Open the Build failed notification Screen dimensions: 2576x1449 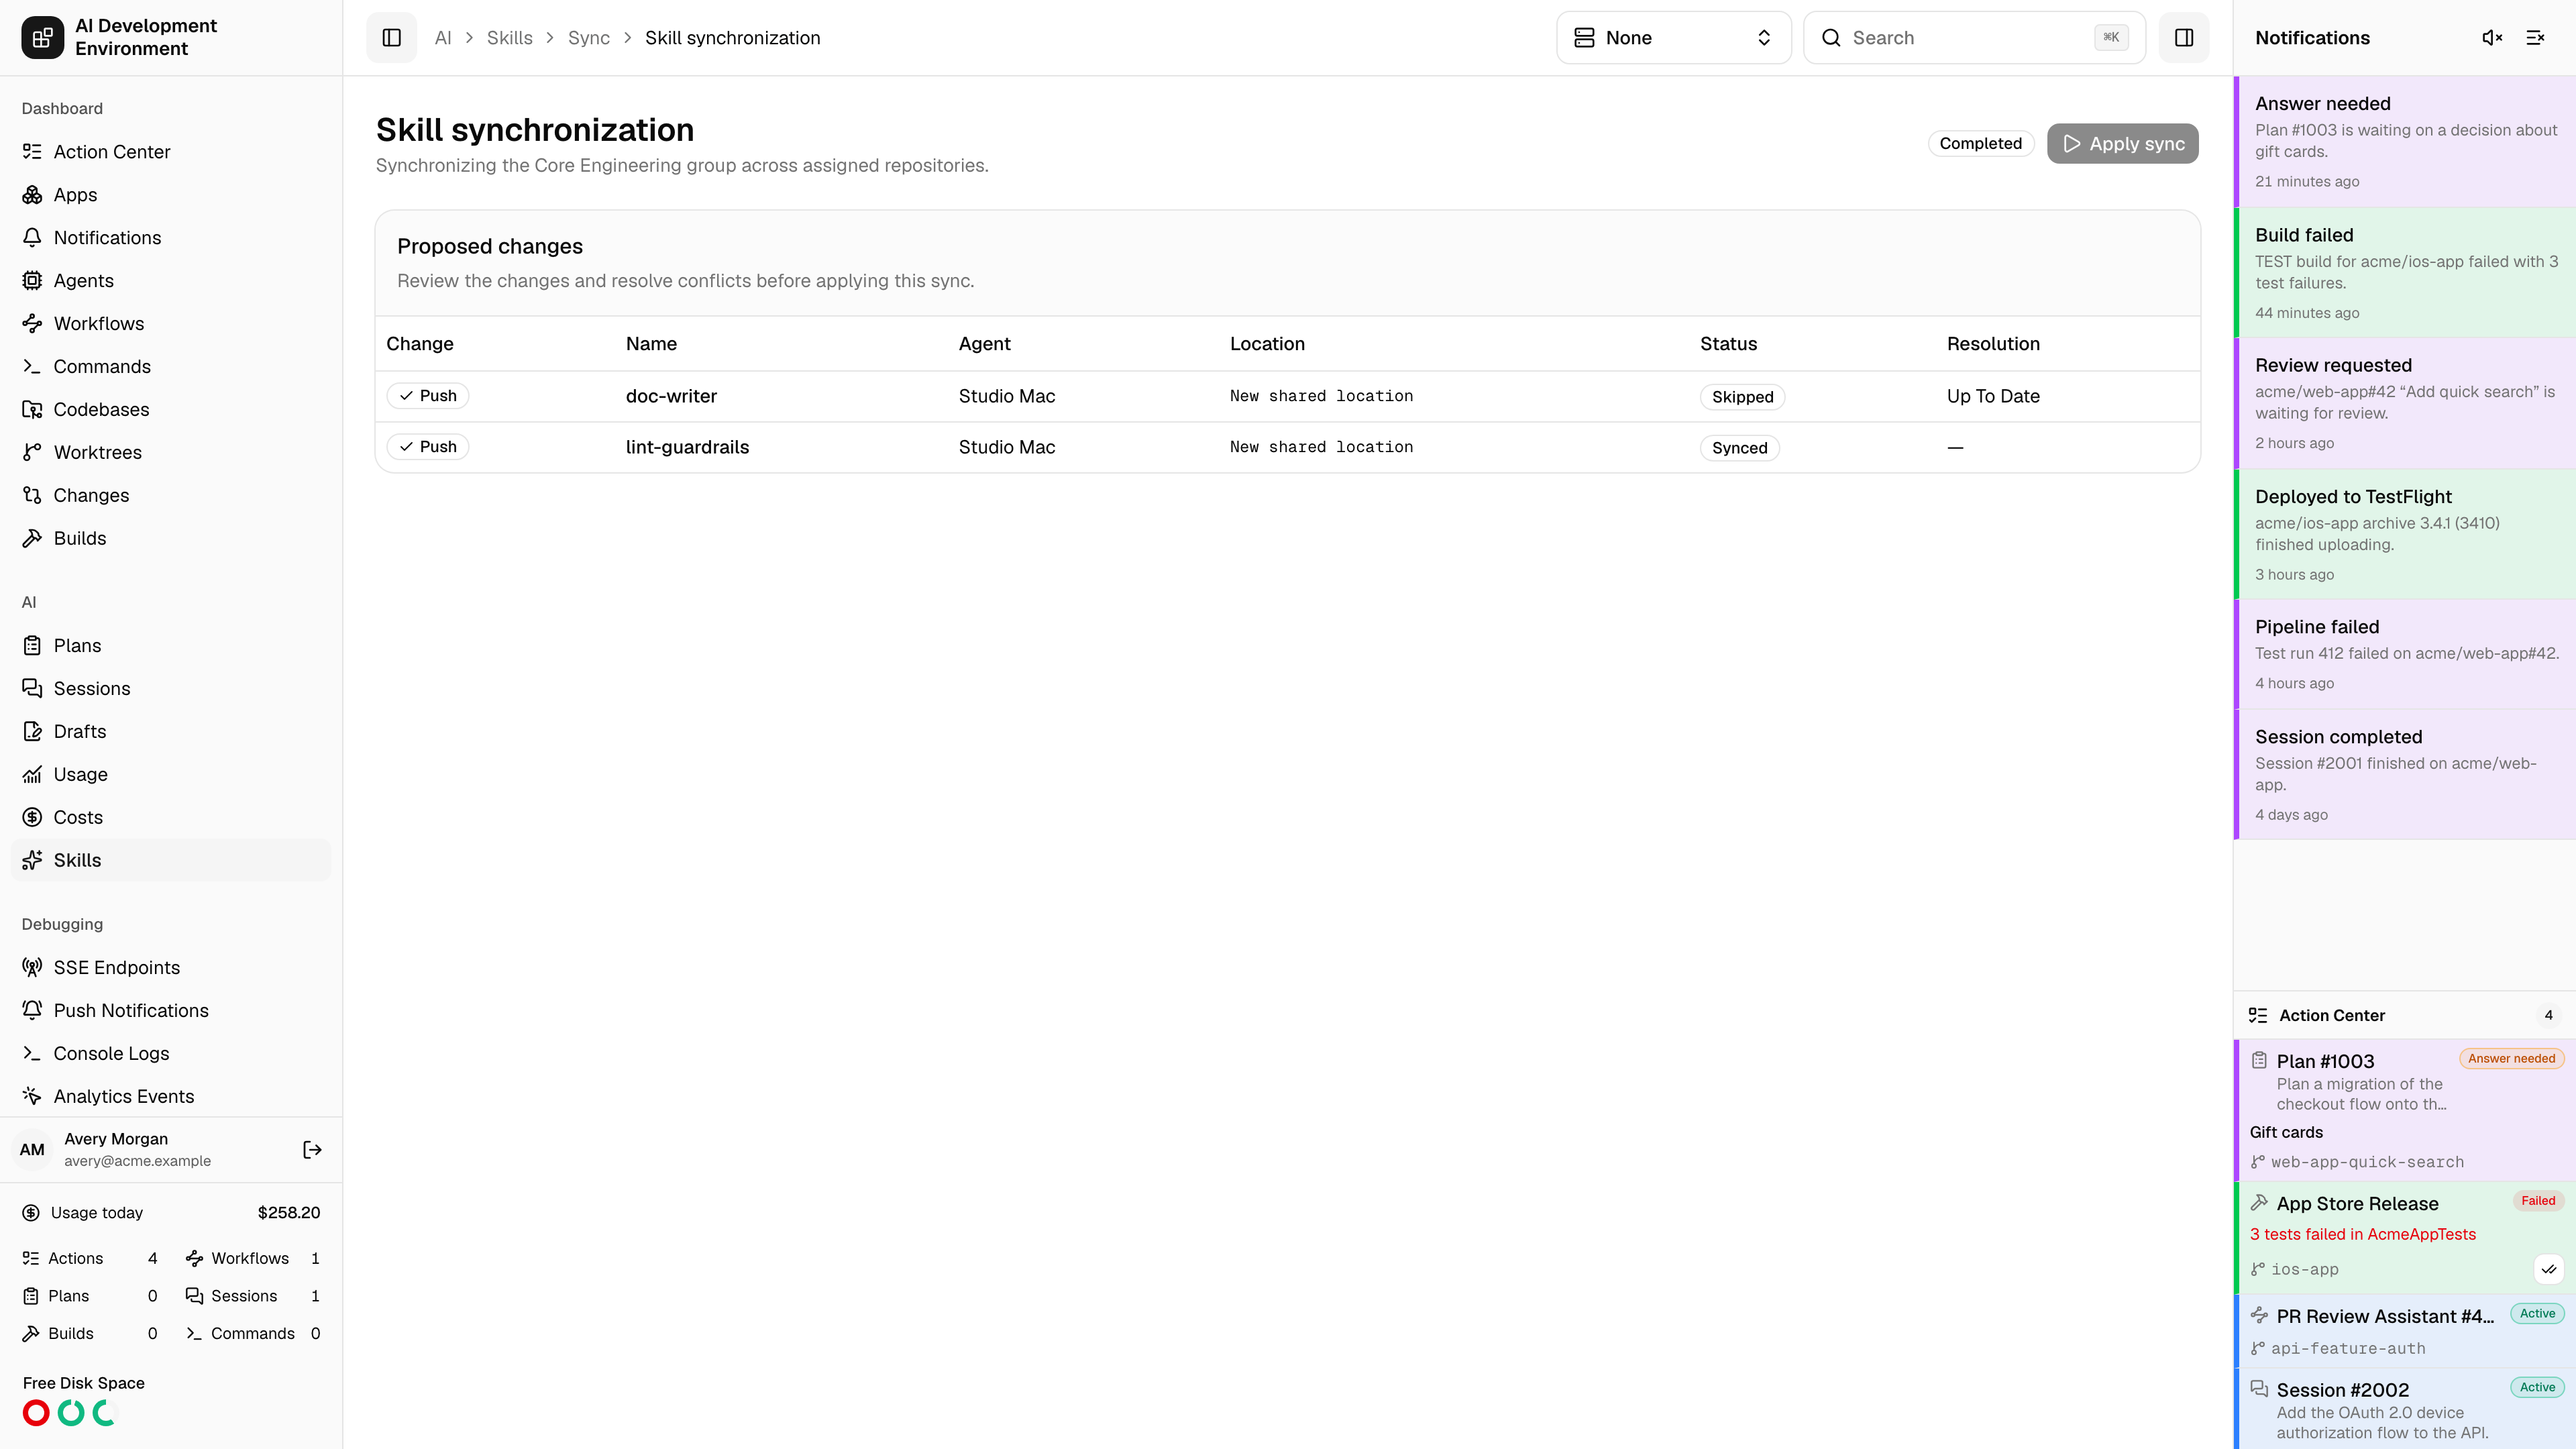[2404, 273]
